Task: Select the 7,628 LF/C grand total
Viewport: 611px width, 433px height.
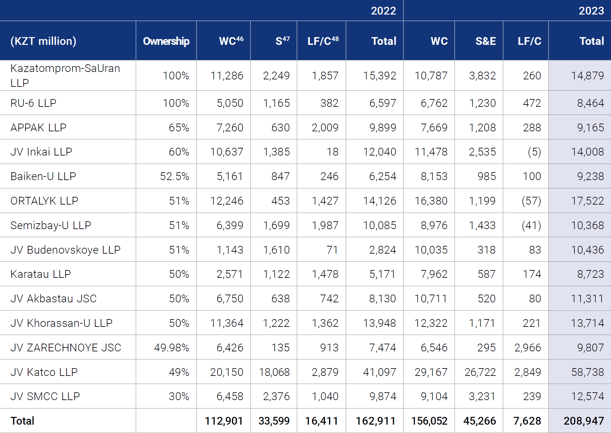Action: click(527, 421)
